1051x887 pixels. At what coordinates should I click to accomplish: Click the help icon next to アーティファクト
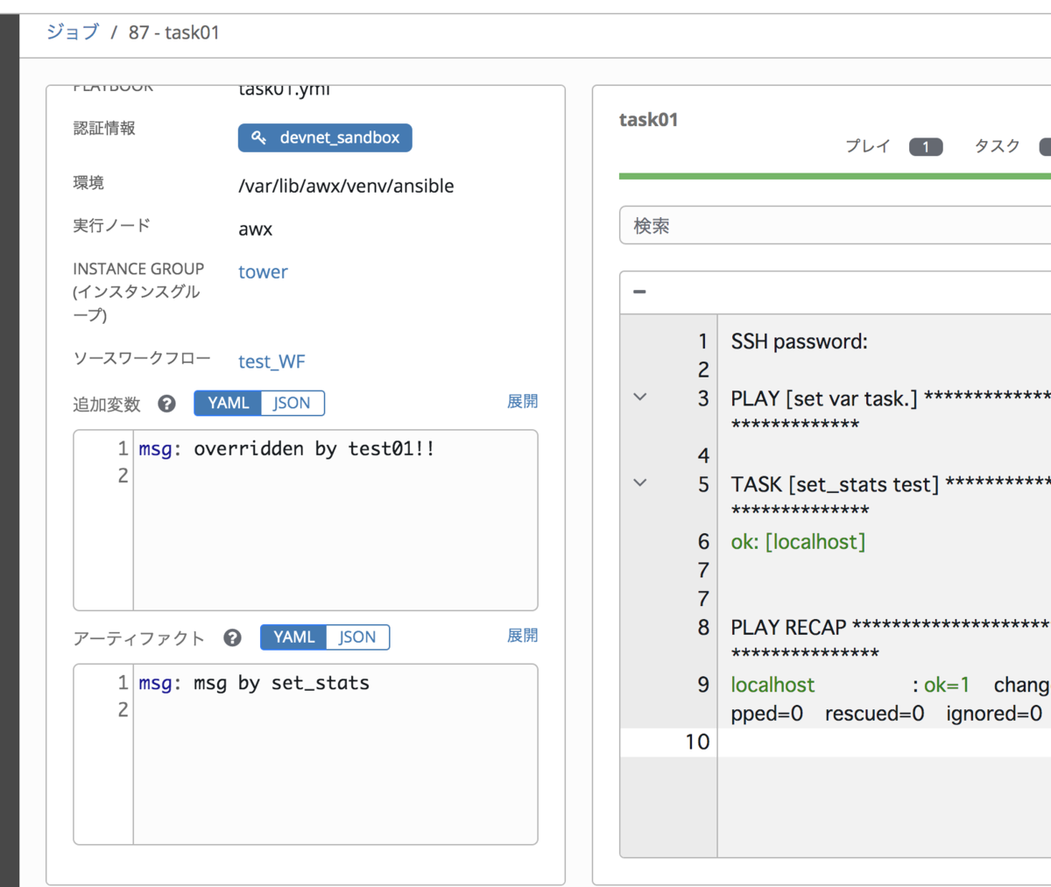click(232, 637)
